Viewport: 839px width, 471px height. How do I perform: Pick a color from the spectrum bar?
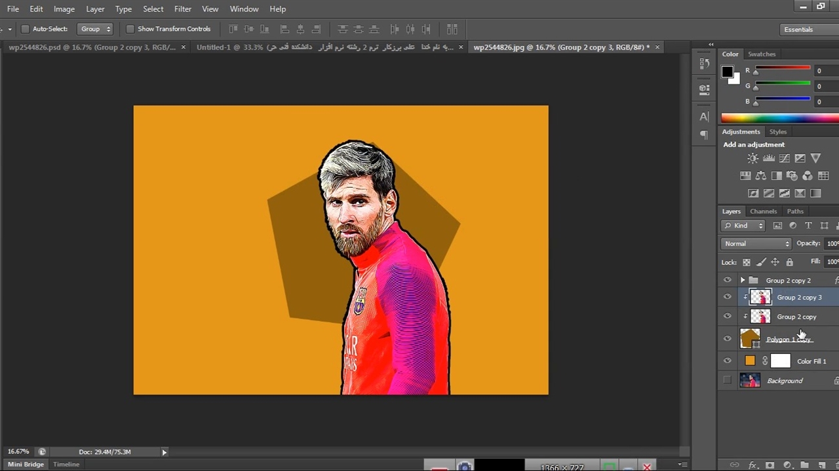point(779,118)
